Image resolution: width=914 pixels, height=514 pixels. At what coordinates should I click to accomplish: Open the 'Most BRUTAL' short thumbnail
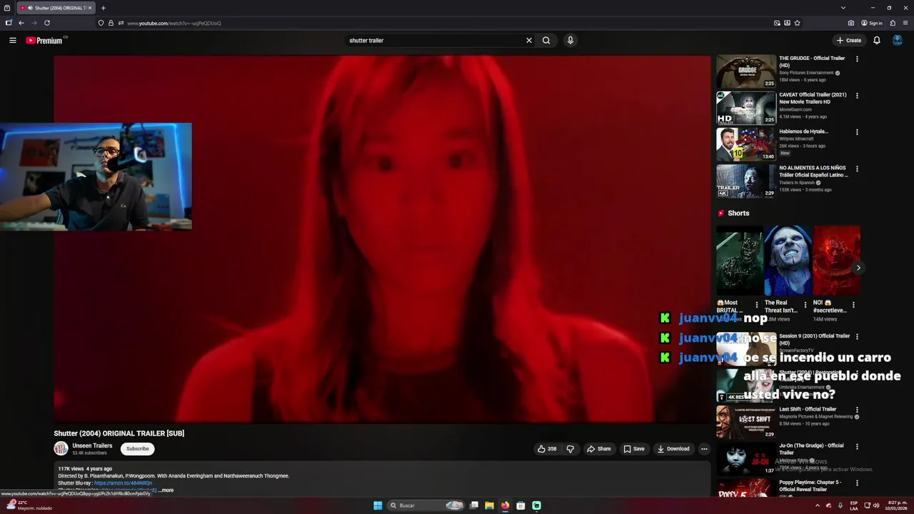(x=739, y=261)
